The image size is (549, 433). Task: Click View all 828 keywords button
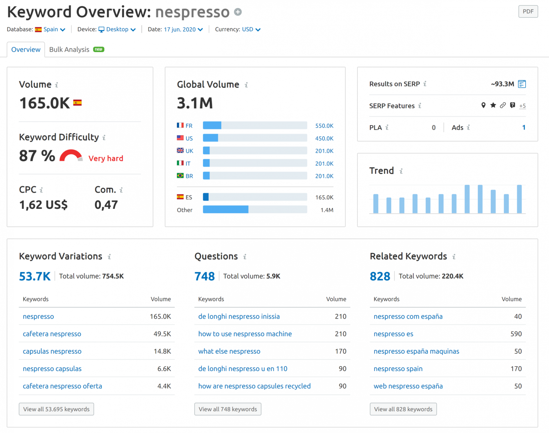point(403,409)
